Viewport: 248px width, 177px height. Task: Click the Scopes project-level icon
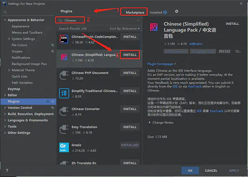coord(52,51)
